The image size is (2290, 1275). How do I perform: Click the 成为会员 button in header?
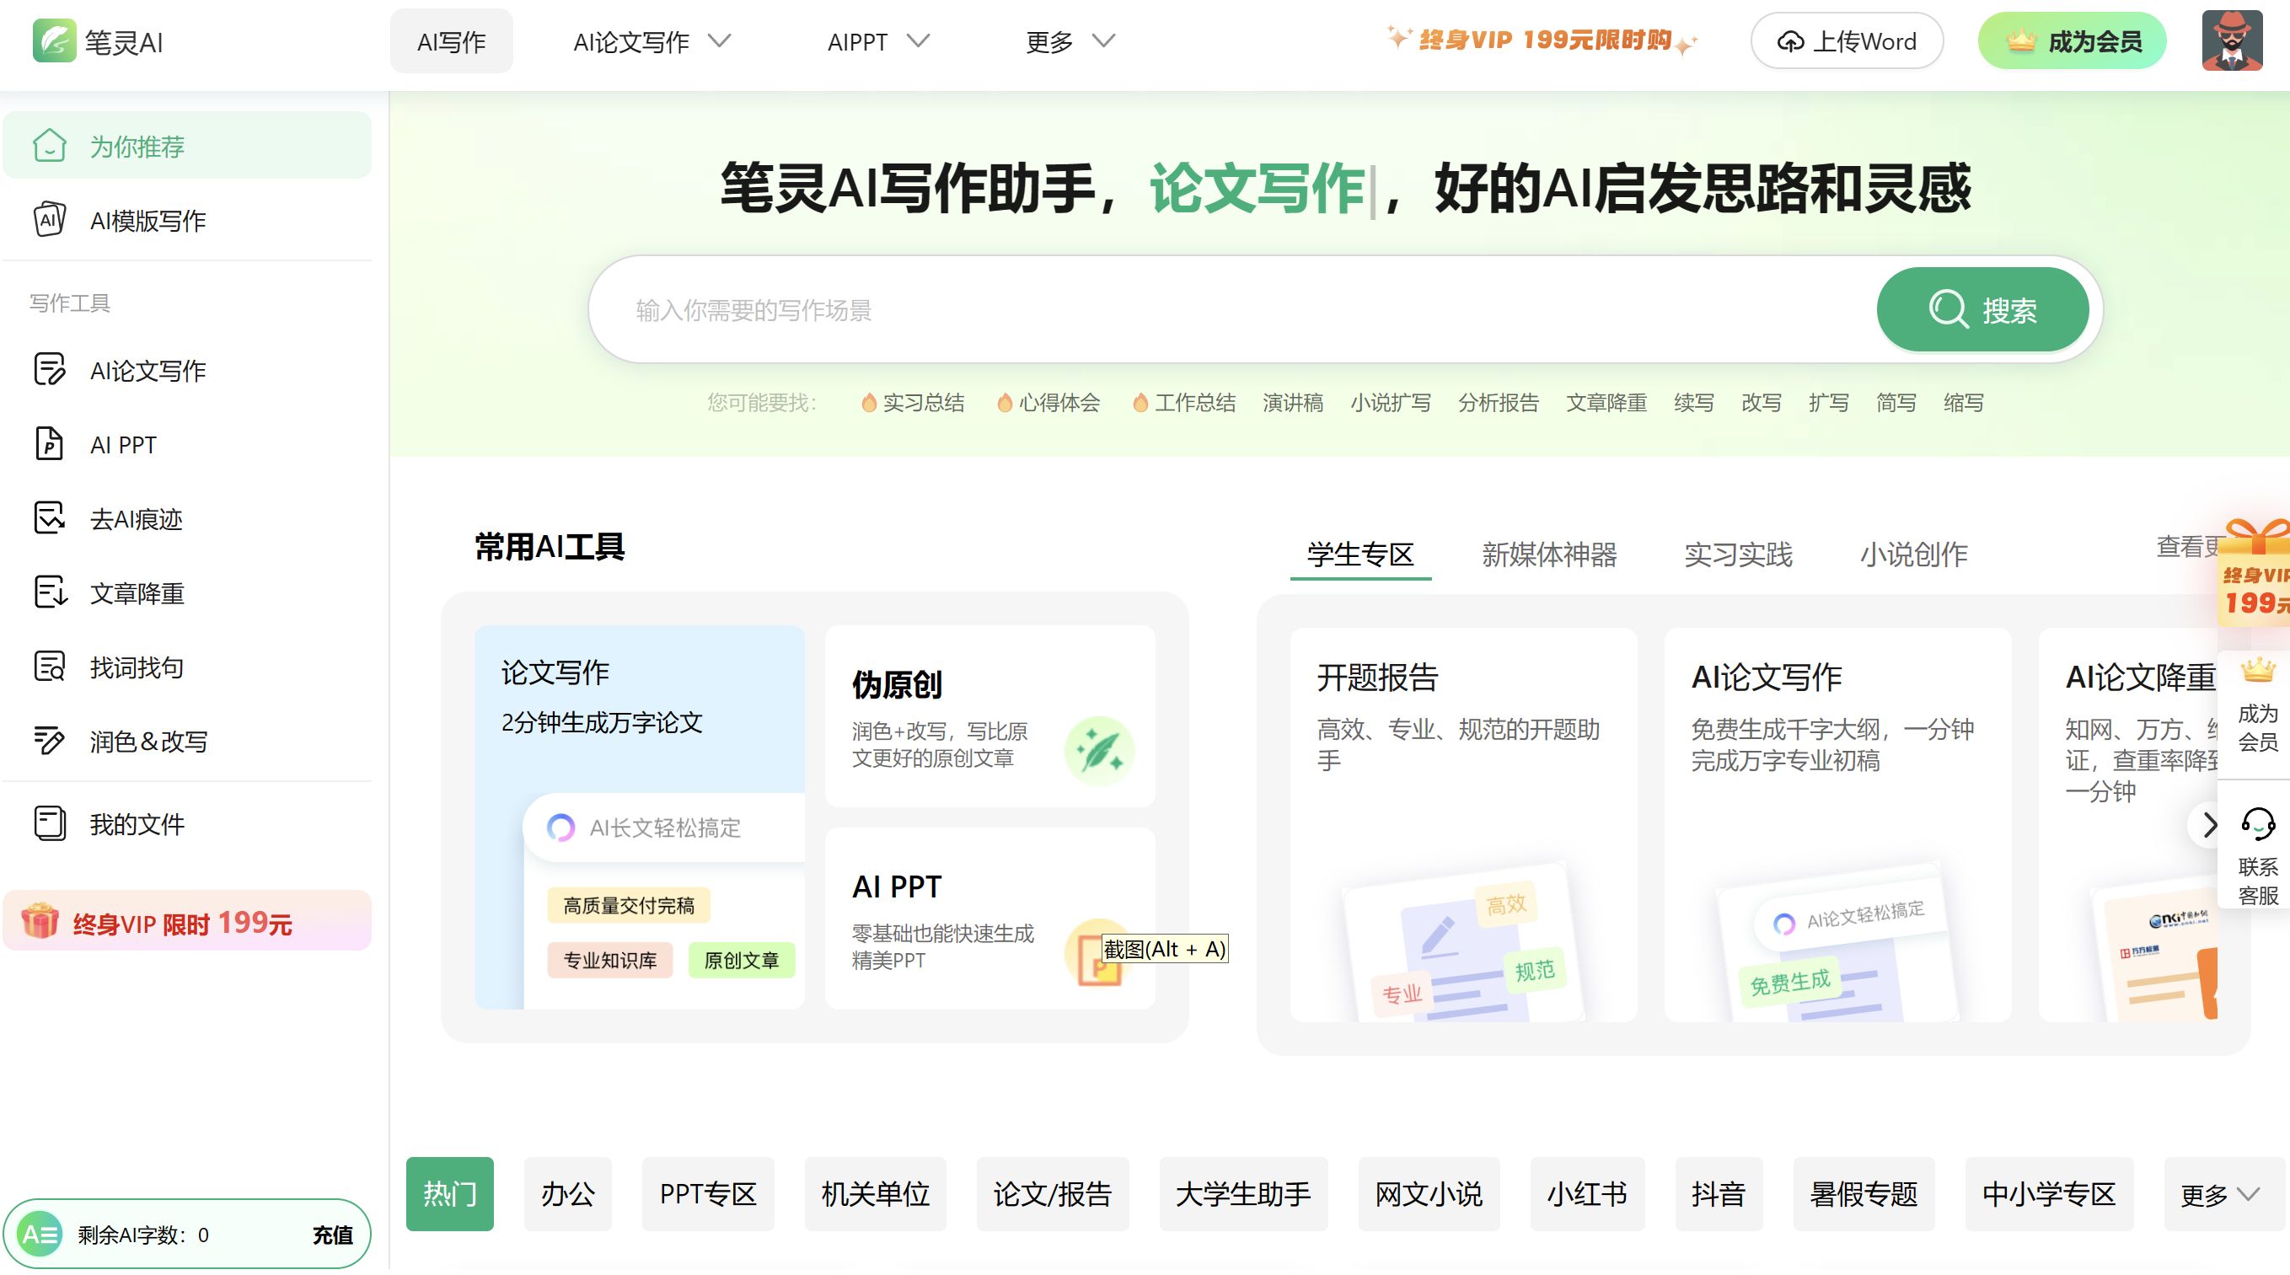tap(2073, 41)
